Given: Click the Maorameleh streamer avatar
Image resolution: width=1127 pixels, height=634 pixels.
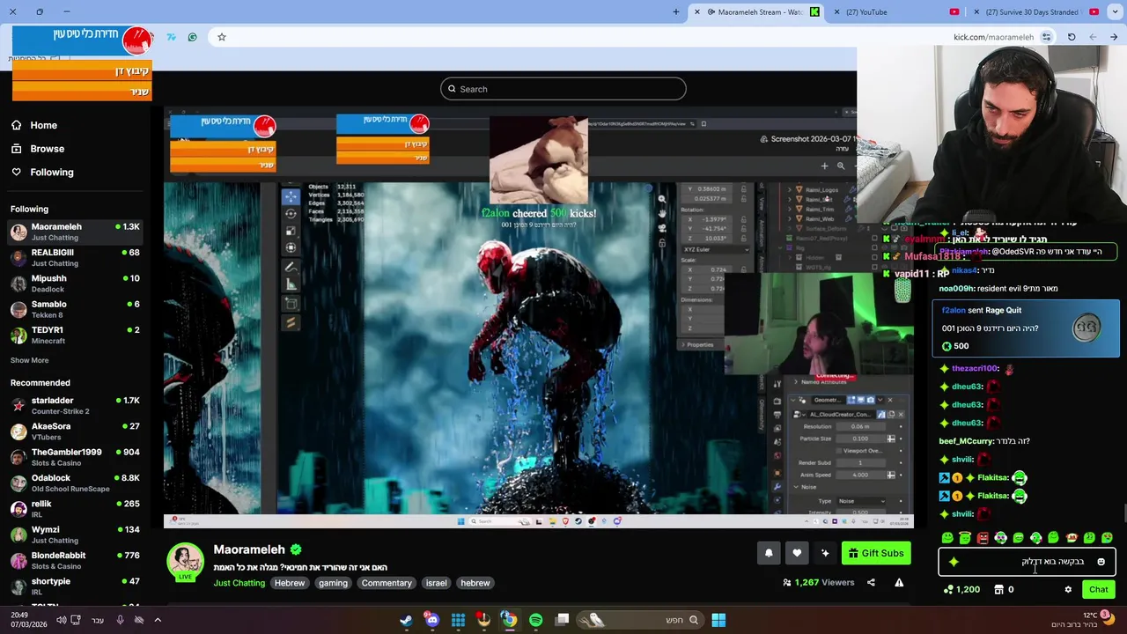Looking at the screenshot, I should coord(185,562).
